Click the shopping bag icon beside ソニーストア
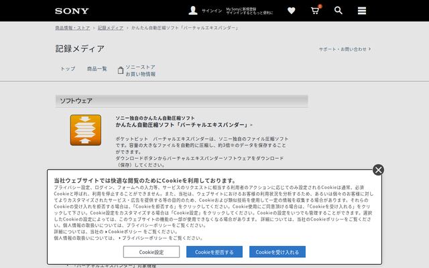The height and width of the screenshot is (268, 429). pyautogui.click(x=121, y=70)
